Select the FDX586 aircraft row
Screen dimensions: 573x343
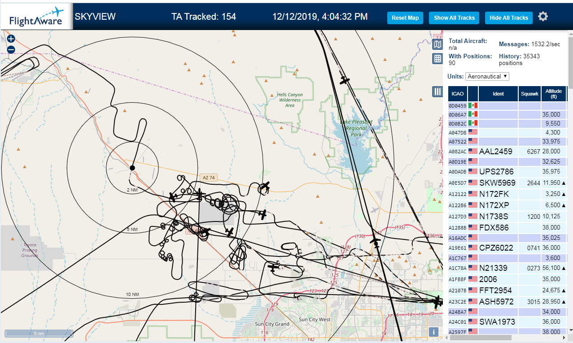click(x=507, y=228)
